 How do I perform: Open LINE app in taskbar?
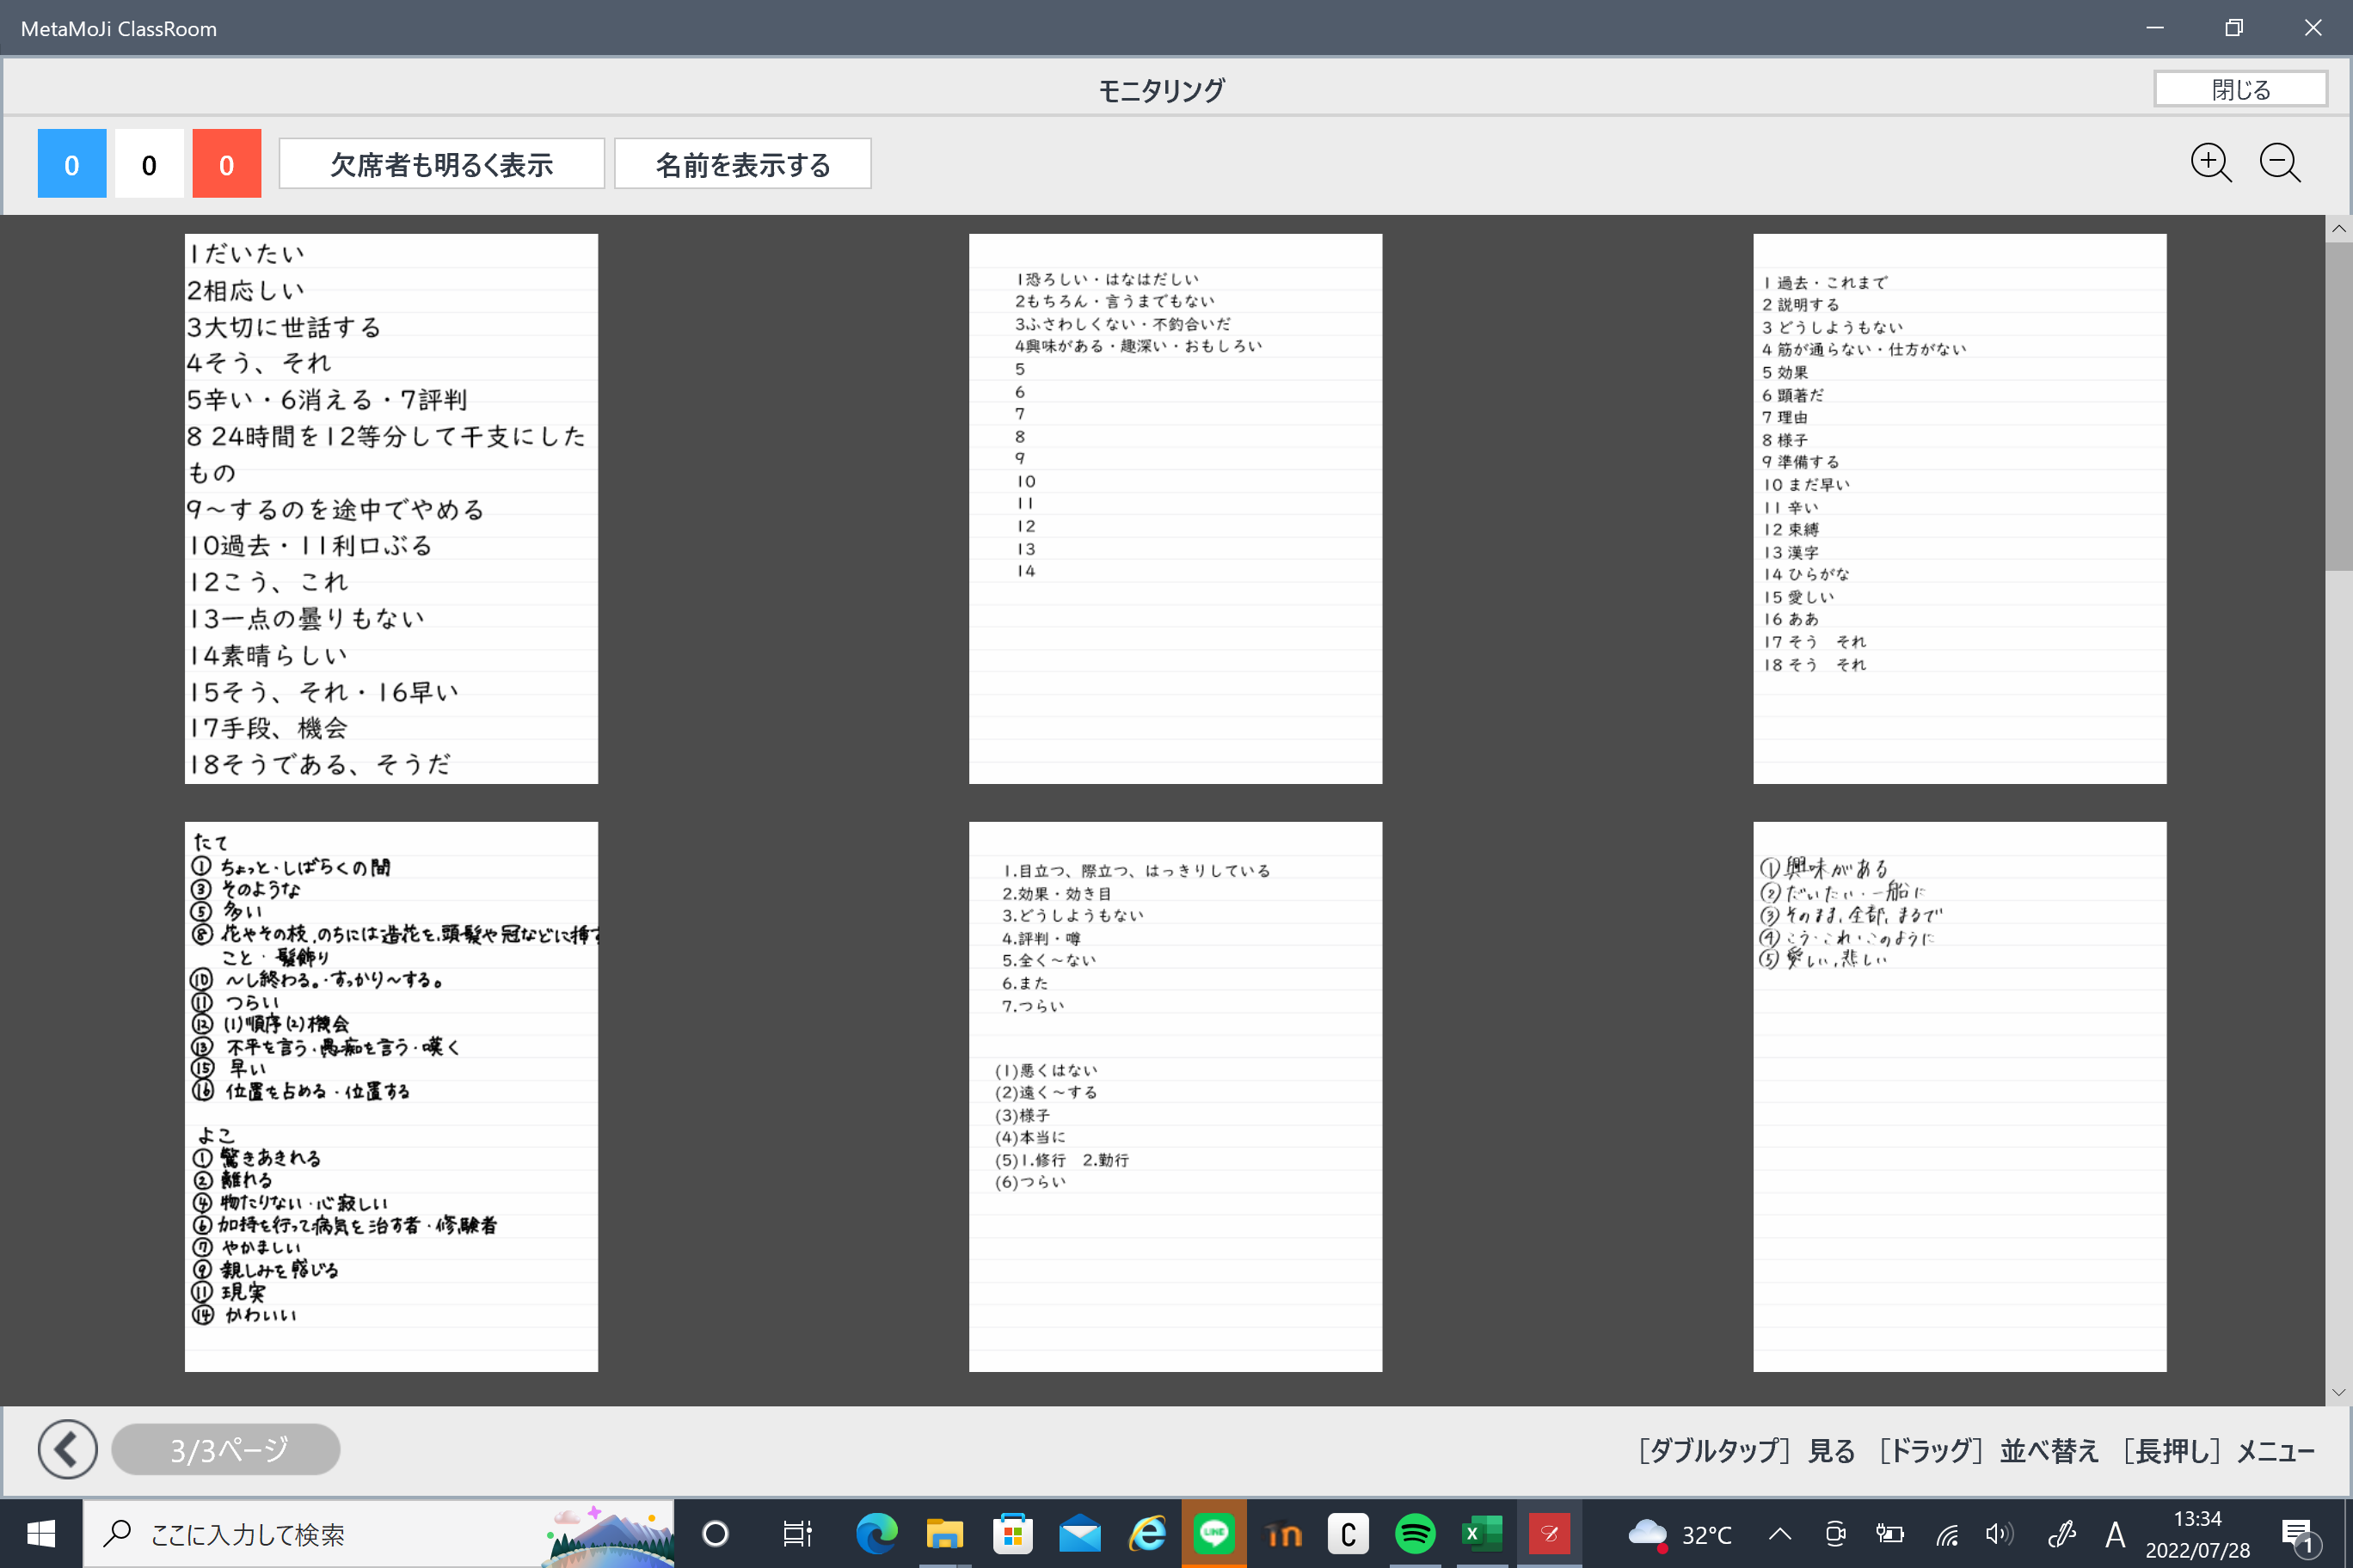(1213, 1533)
